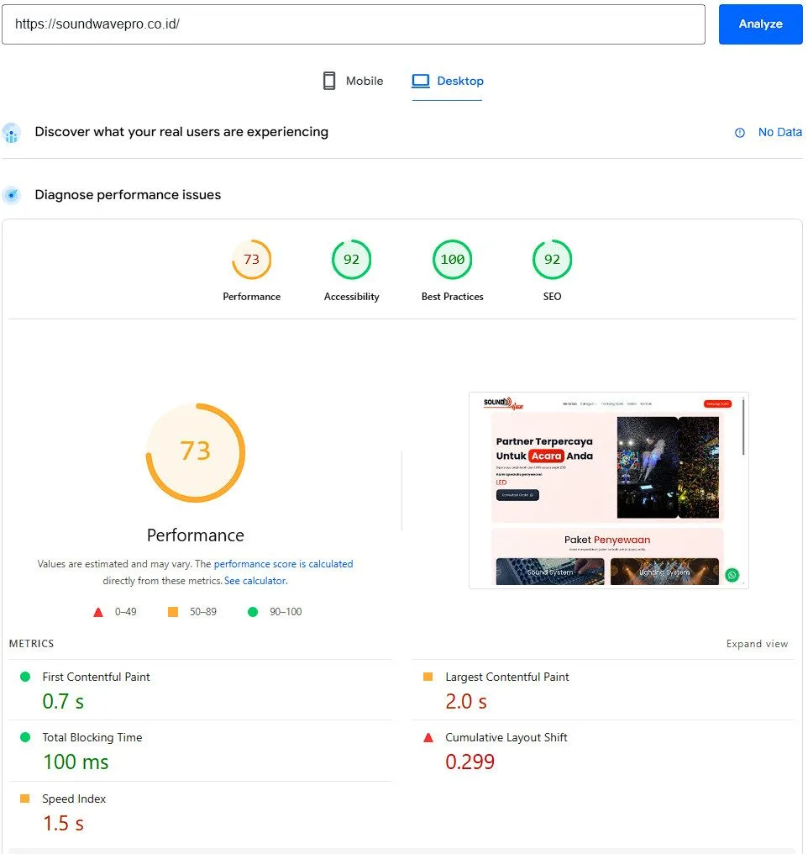Open Best Practices score gauge
The height and width of the screenshot is (854, 808).
[452, 260]
